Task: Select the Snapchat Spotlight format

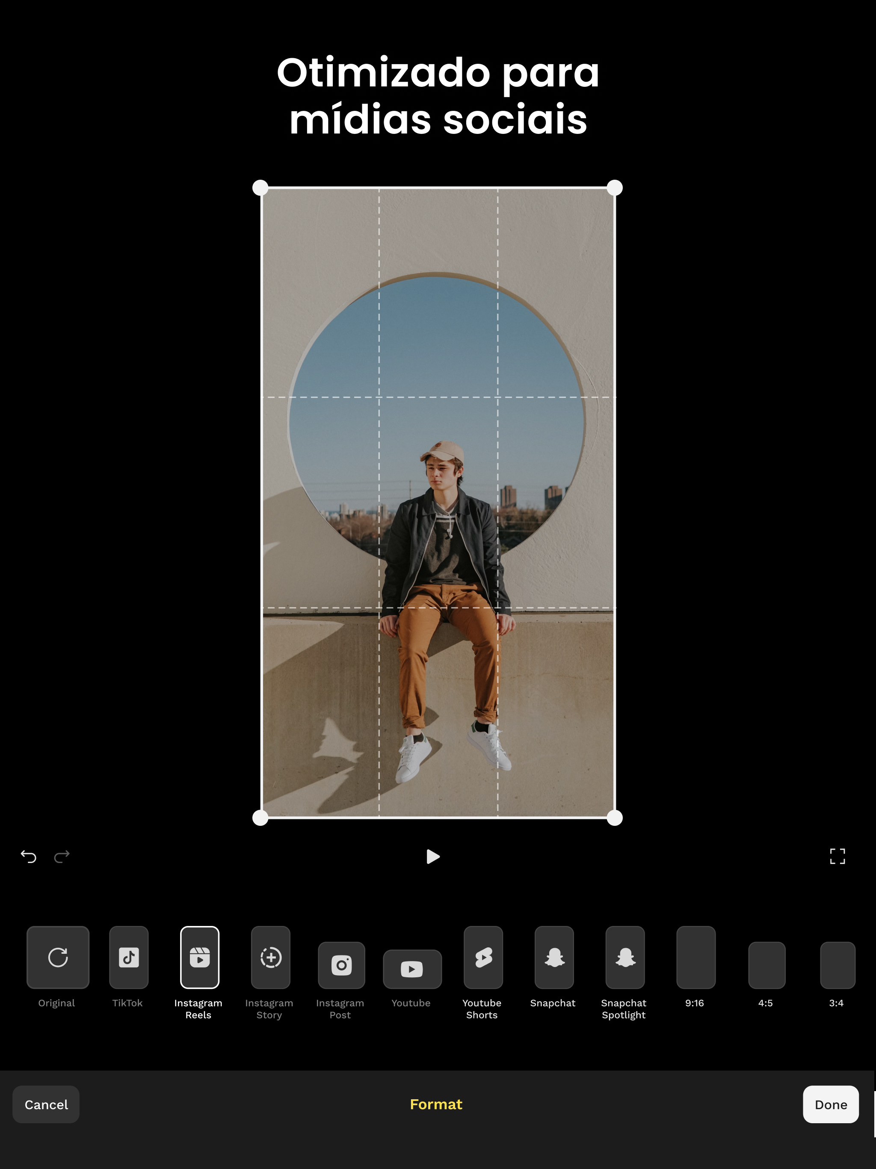Action: tap(625, 957)
